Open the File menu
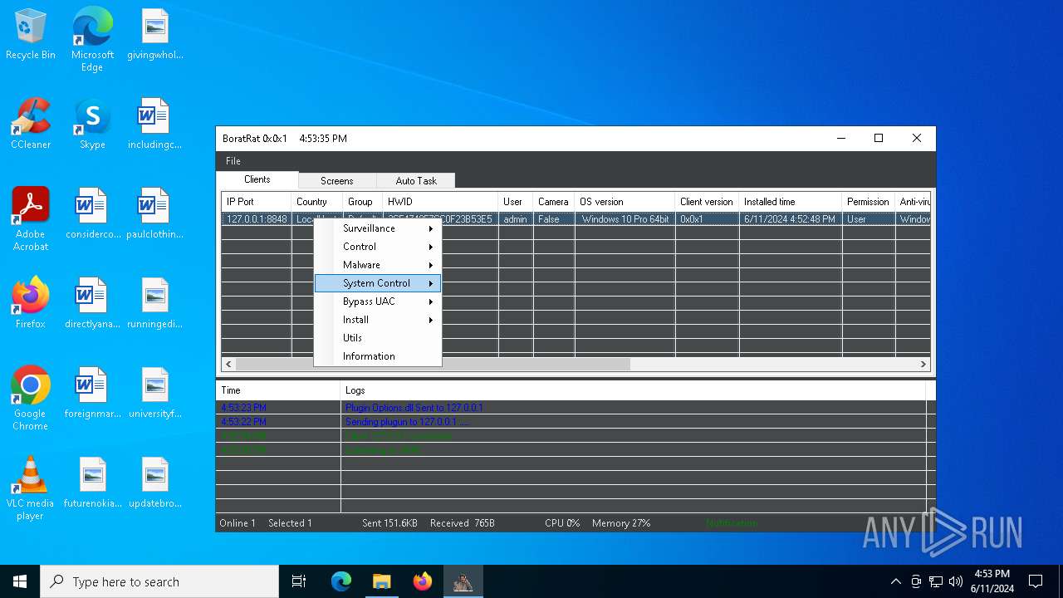1063x598 pixels. tap(233, 161)
